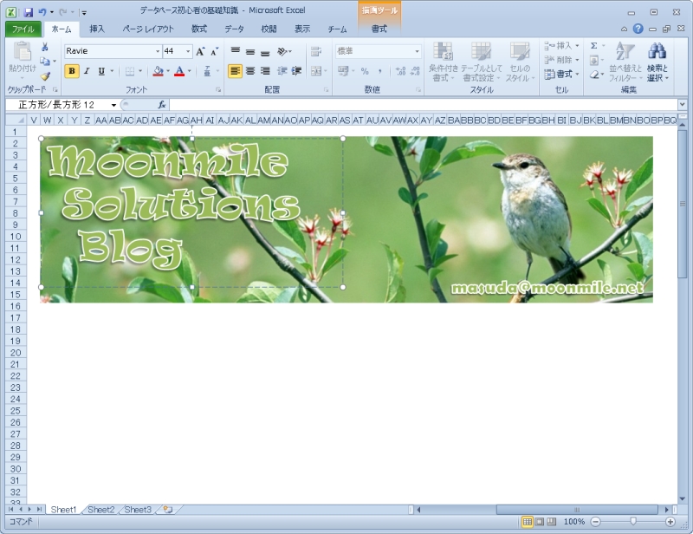
Task: Expand the Name Box dropdown arrow
Action: click(113, 105)
